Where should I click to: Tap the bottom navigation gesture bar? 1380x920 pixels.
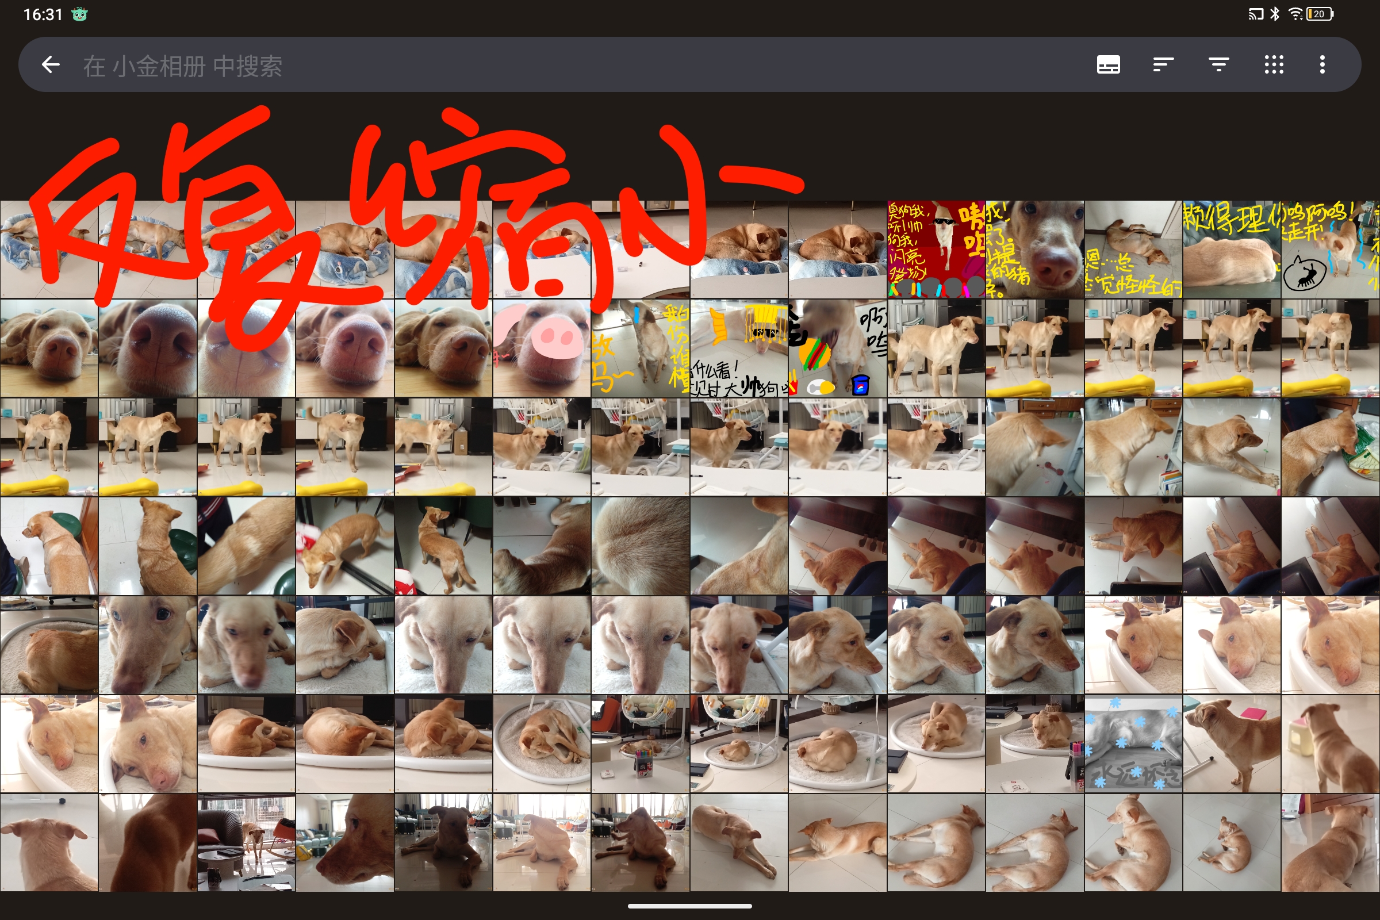pyautogui.click(x=690, y=906)
